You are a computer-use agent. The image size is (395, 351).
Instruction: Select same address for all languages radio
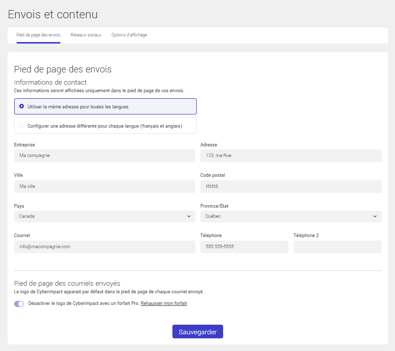tap(22, 106)
